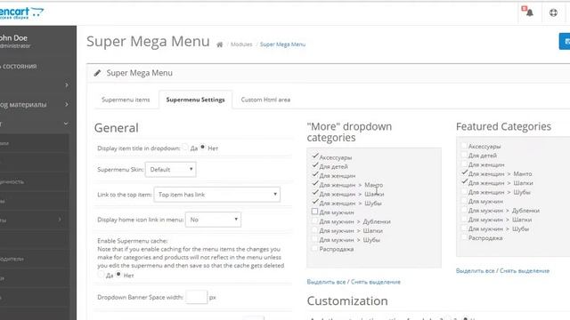Check Для детей in Featured Categories

coord(464,155)
